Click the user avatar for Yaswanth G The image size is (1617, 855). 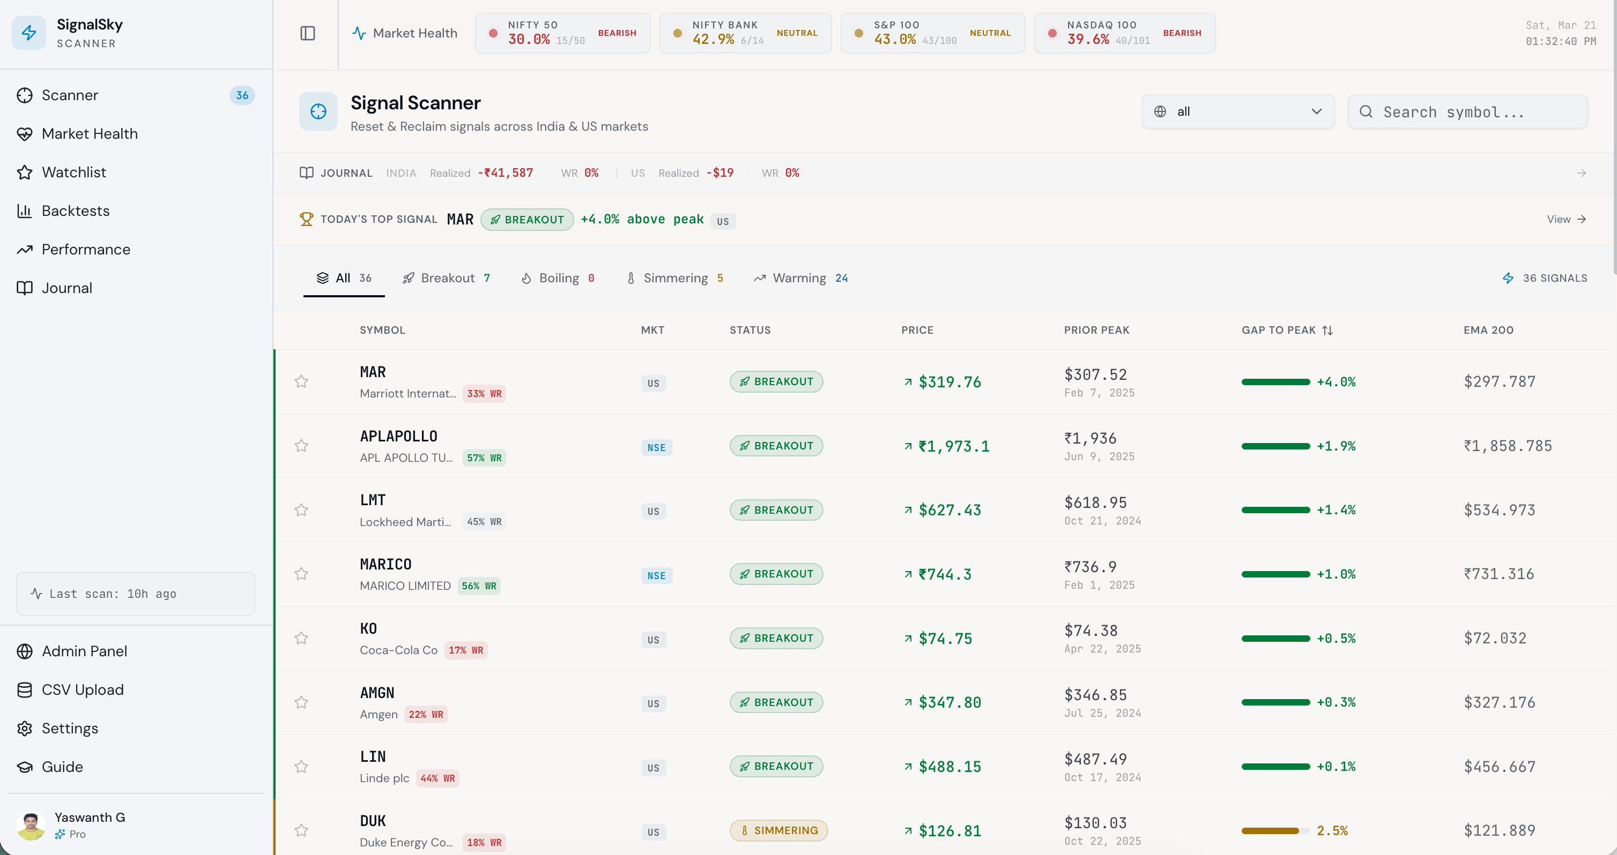tap(31, 826)
